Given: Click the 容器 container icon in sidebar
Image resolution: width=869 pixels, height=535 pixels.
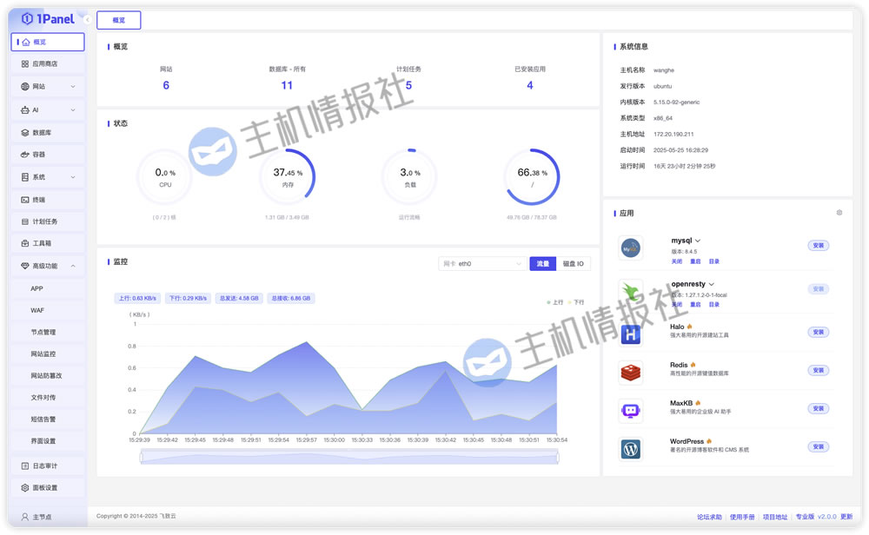Looking at the screenshot, I should (x=25, y=155).
